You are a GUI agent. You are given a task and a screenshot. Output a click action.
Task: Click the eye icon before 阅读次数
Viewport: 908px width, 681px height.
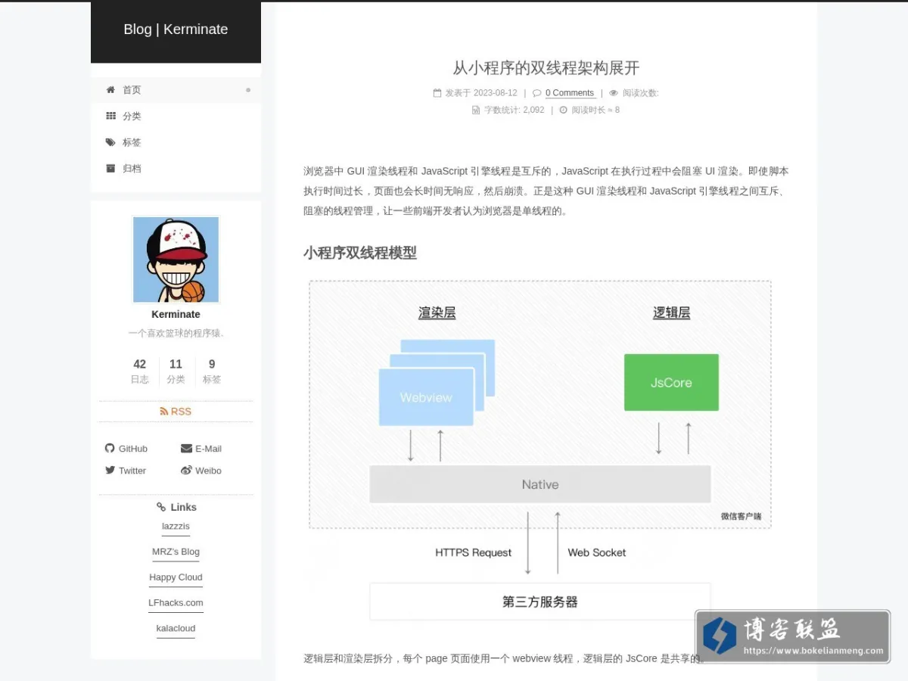coord(614,93)
